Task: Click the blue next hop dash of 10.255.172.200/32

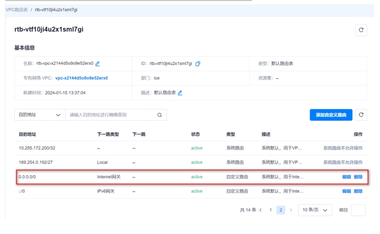Action: [134, 148]
